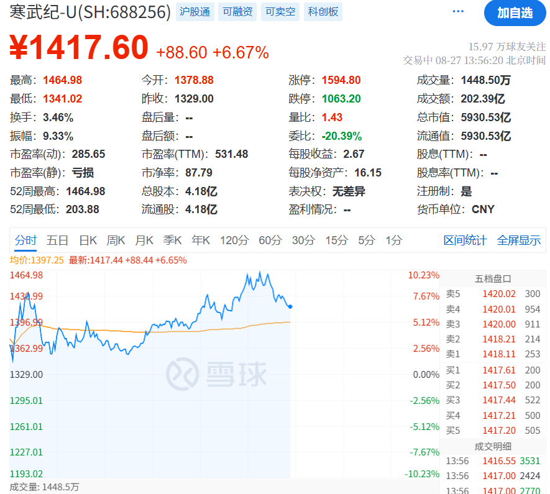Click the 市盈率(TTM) value 531.48
This screenshot has width=550, height=494.
(x=232, y=154)
